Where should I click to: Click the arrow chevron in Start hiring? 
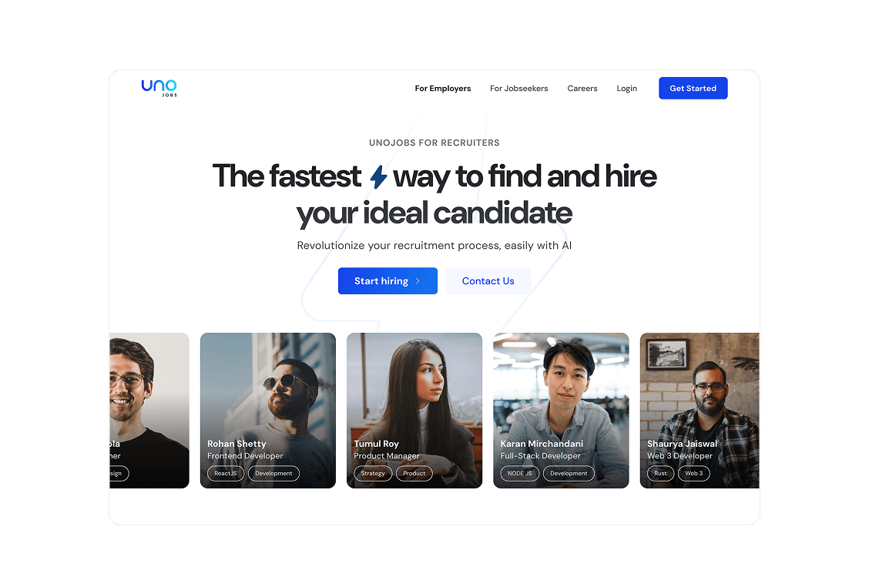pos(418,281)
